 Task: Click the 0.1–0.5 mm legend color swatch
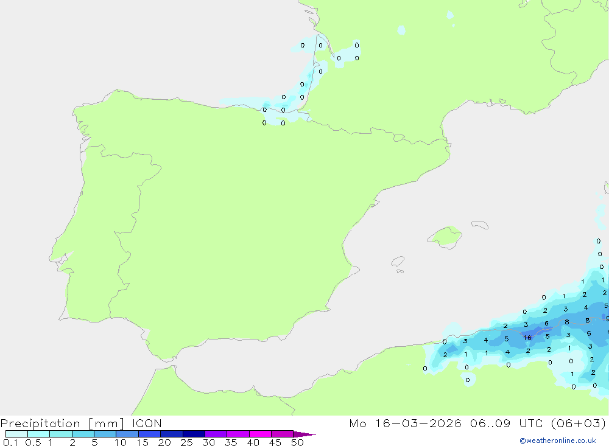click(16, 434)
